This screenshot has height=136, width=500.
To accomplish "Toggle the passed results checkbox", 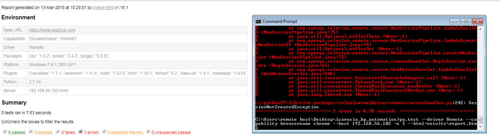I will click(x=5, y=132).
